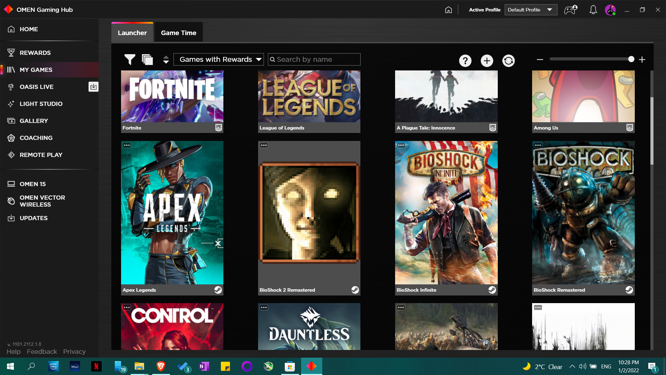Click the view layout icon next to filter

coord(147,59)
